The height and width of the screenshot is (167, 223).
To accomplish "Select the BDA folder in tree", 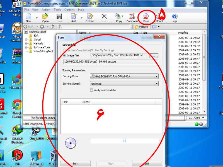I will 36,36.
